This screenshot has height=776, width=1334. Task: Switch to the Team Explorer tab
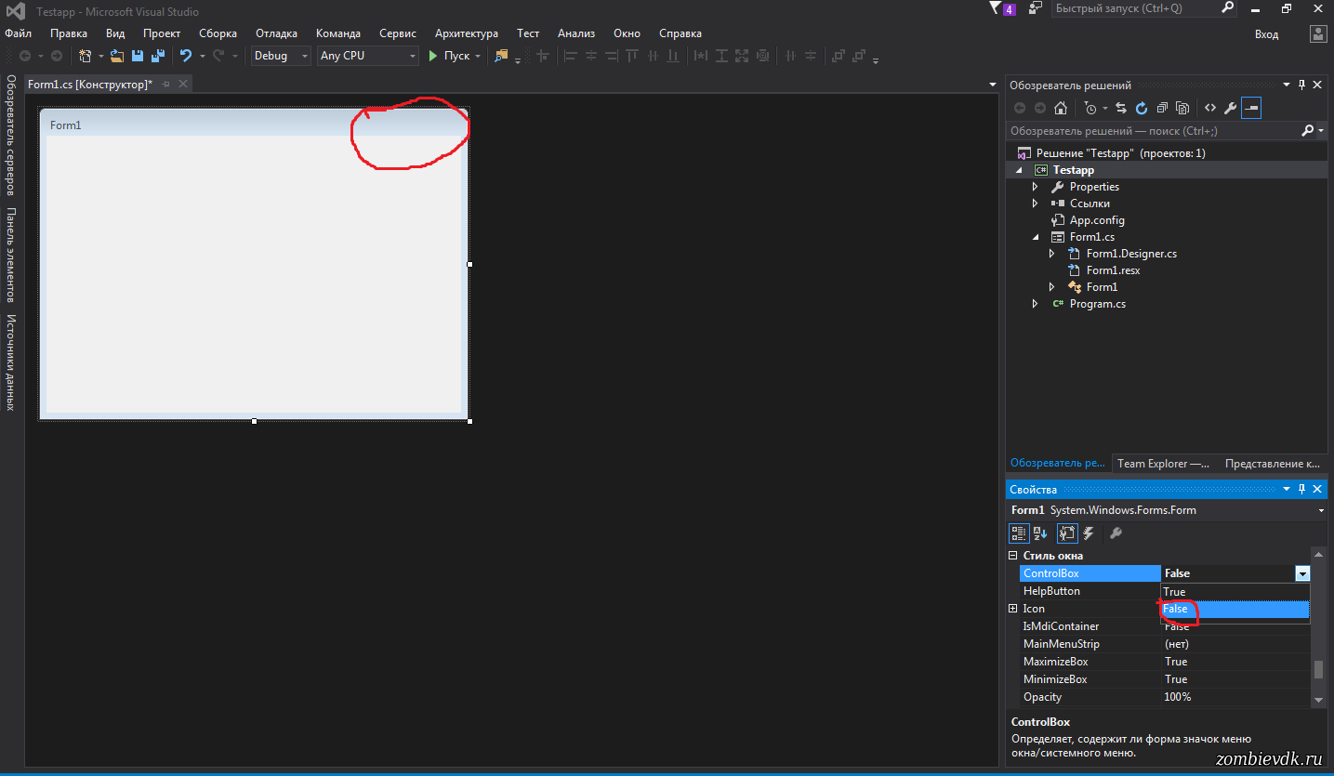point(1164,463)
